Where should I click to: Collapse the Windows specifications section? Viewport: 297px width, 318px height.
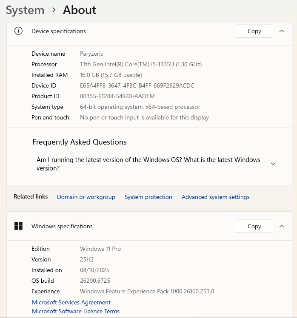point(282,226)
